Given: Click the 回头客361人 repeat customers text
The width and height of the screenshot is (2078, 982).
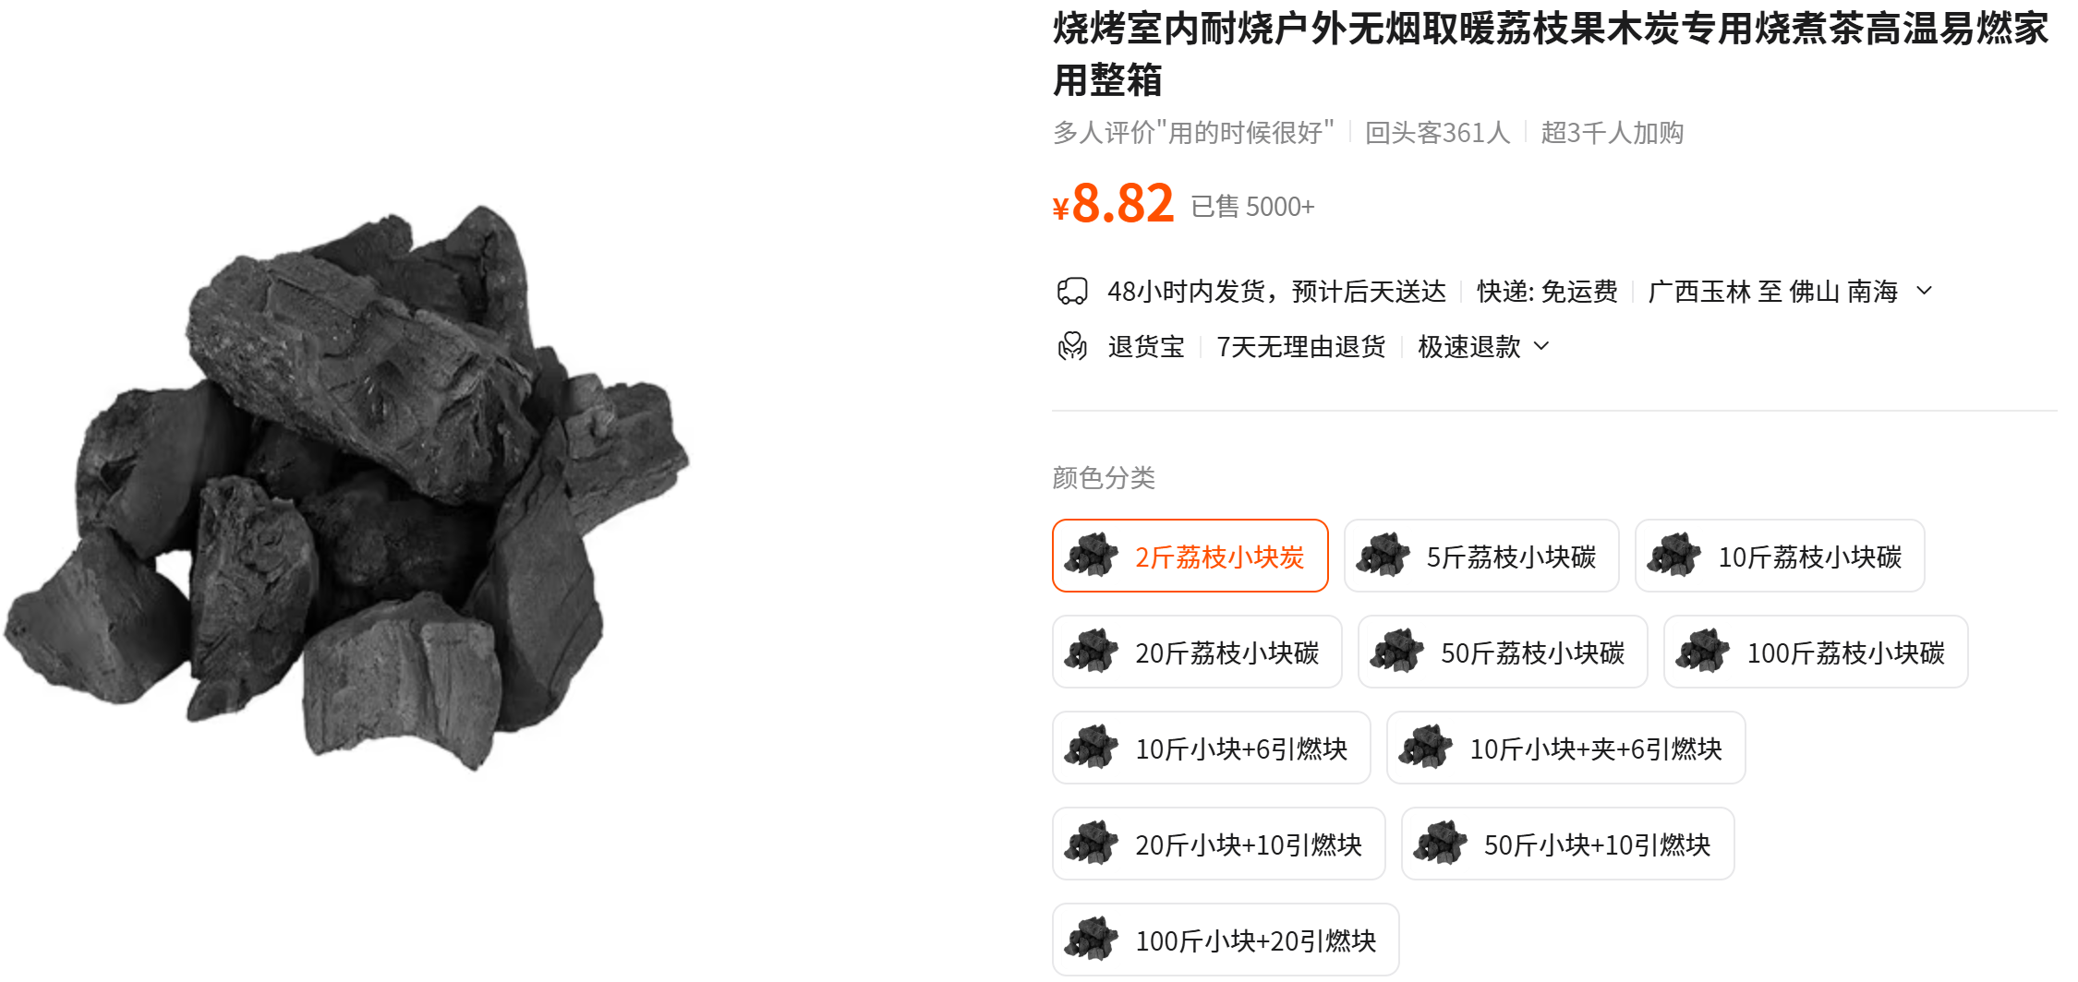Looking at the screenshot, I should 1437,133.
